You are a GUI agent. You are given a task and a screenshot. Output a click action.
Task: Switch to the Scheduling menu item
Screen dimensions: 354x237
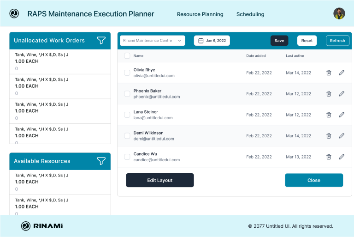(250, 14)
